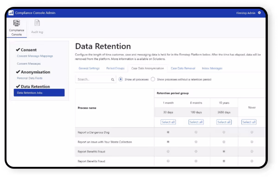Select Show processes without a retention period
This screenshot has height=177, width=278.
[x=153, y=79]
